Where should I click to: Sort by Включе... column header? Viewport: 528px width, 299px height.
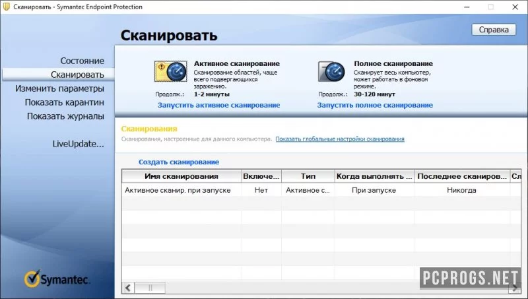[x=261, y=176]
